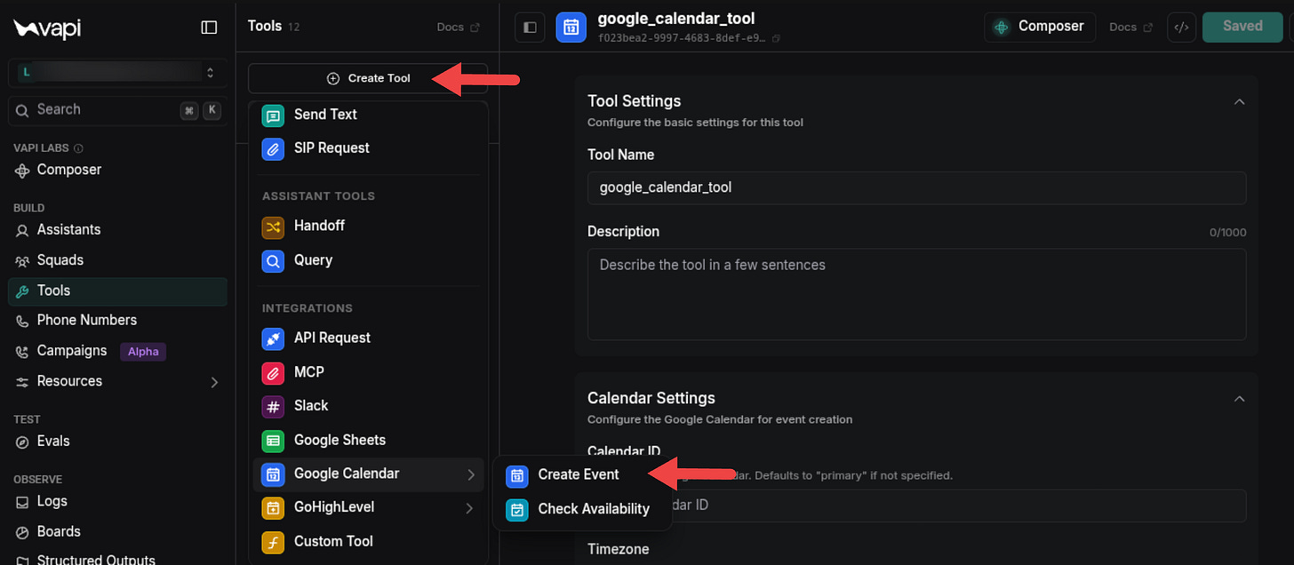Expand Google Calendar submenu arrow

click(x=471, y=475)
